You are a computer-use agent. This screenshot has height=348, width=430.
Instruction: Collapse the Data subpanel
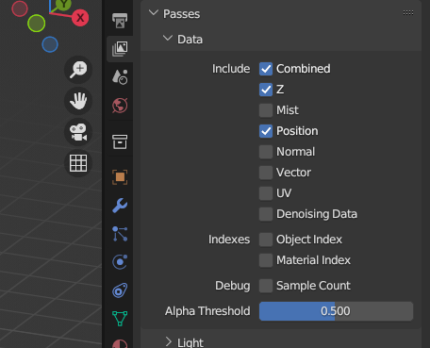168,39
